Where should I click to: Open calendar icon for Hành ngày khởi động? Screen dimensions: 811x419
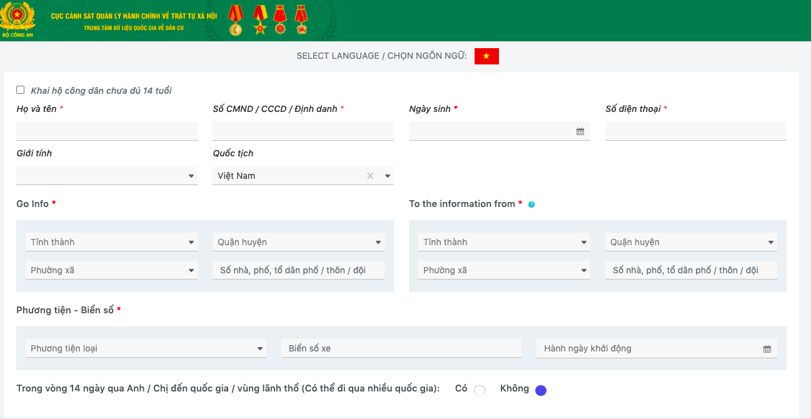[767, 349]
